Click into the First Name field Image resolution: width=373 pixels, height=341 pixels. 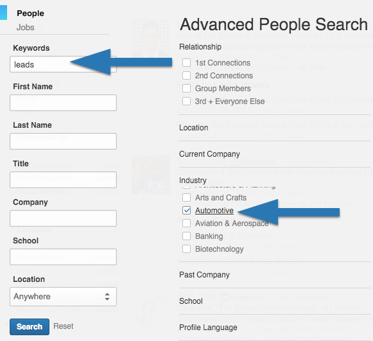click(63, 103)
